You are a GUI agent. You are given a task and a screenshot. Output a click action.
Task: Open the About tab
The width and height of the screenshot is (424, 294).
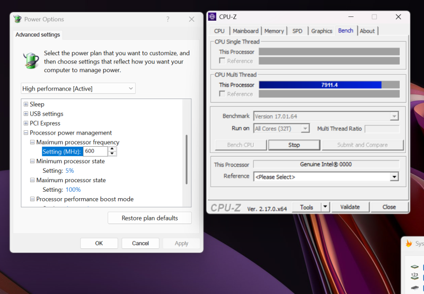click(367, 31)
